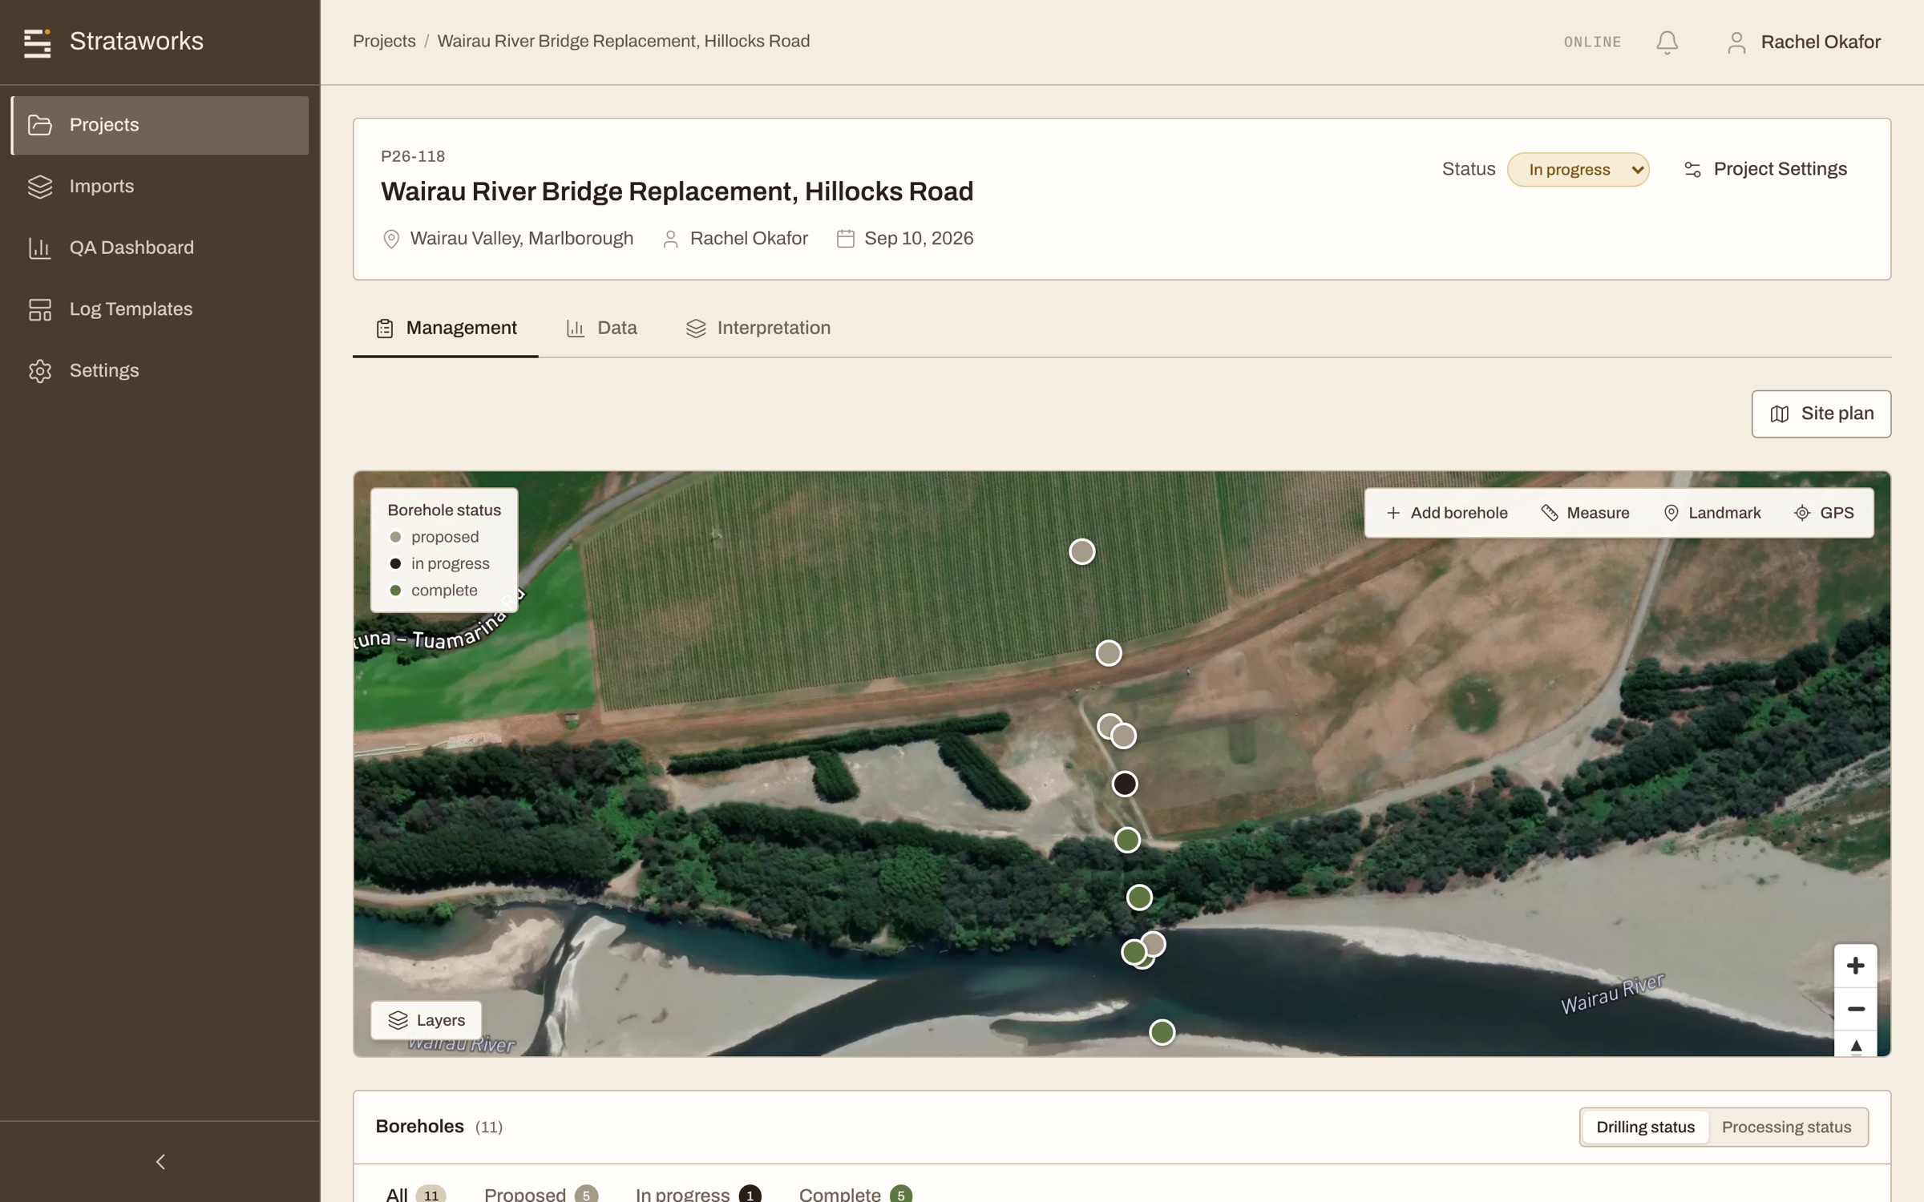Click the in progress legend swatch

click(395, 564)
